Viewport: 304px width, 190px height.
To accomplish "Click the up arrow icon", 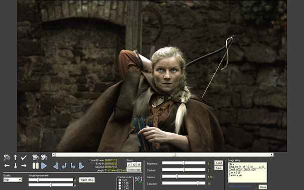I will coord(15,157).
